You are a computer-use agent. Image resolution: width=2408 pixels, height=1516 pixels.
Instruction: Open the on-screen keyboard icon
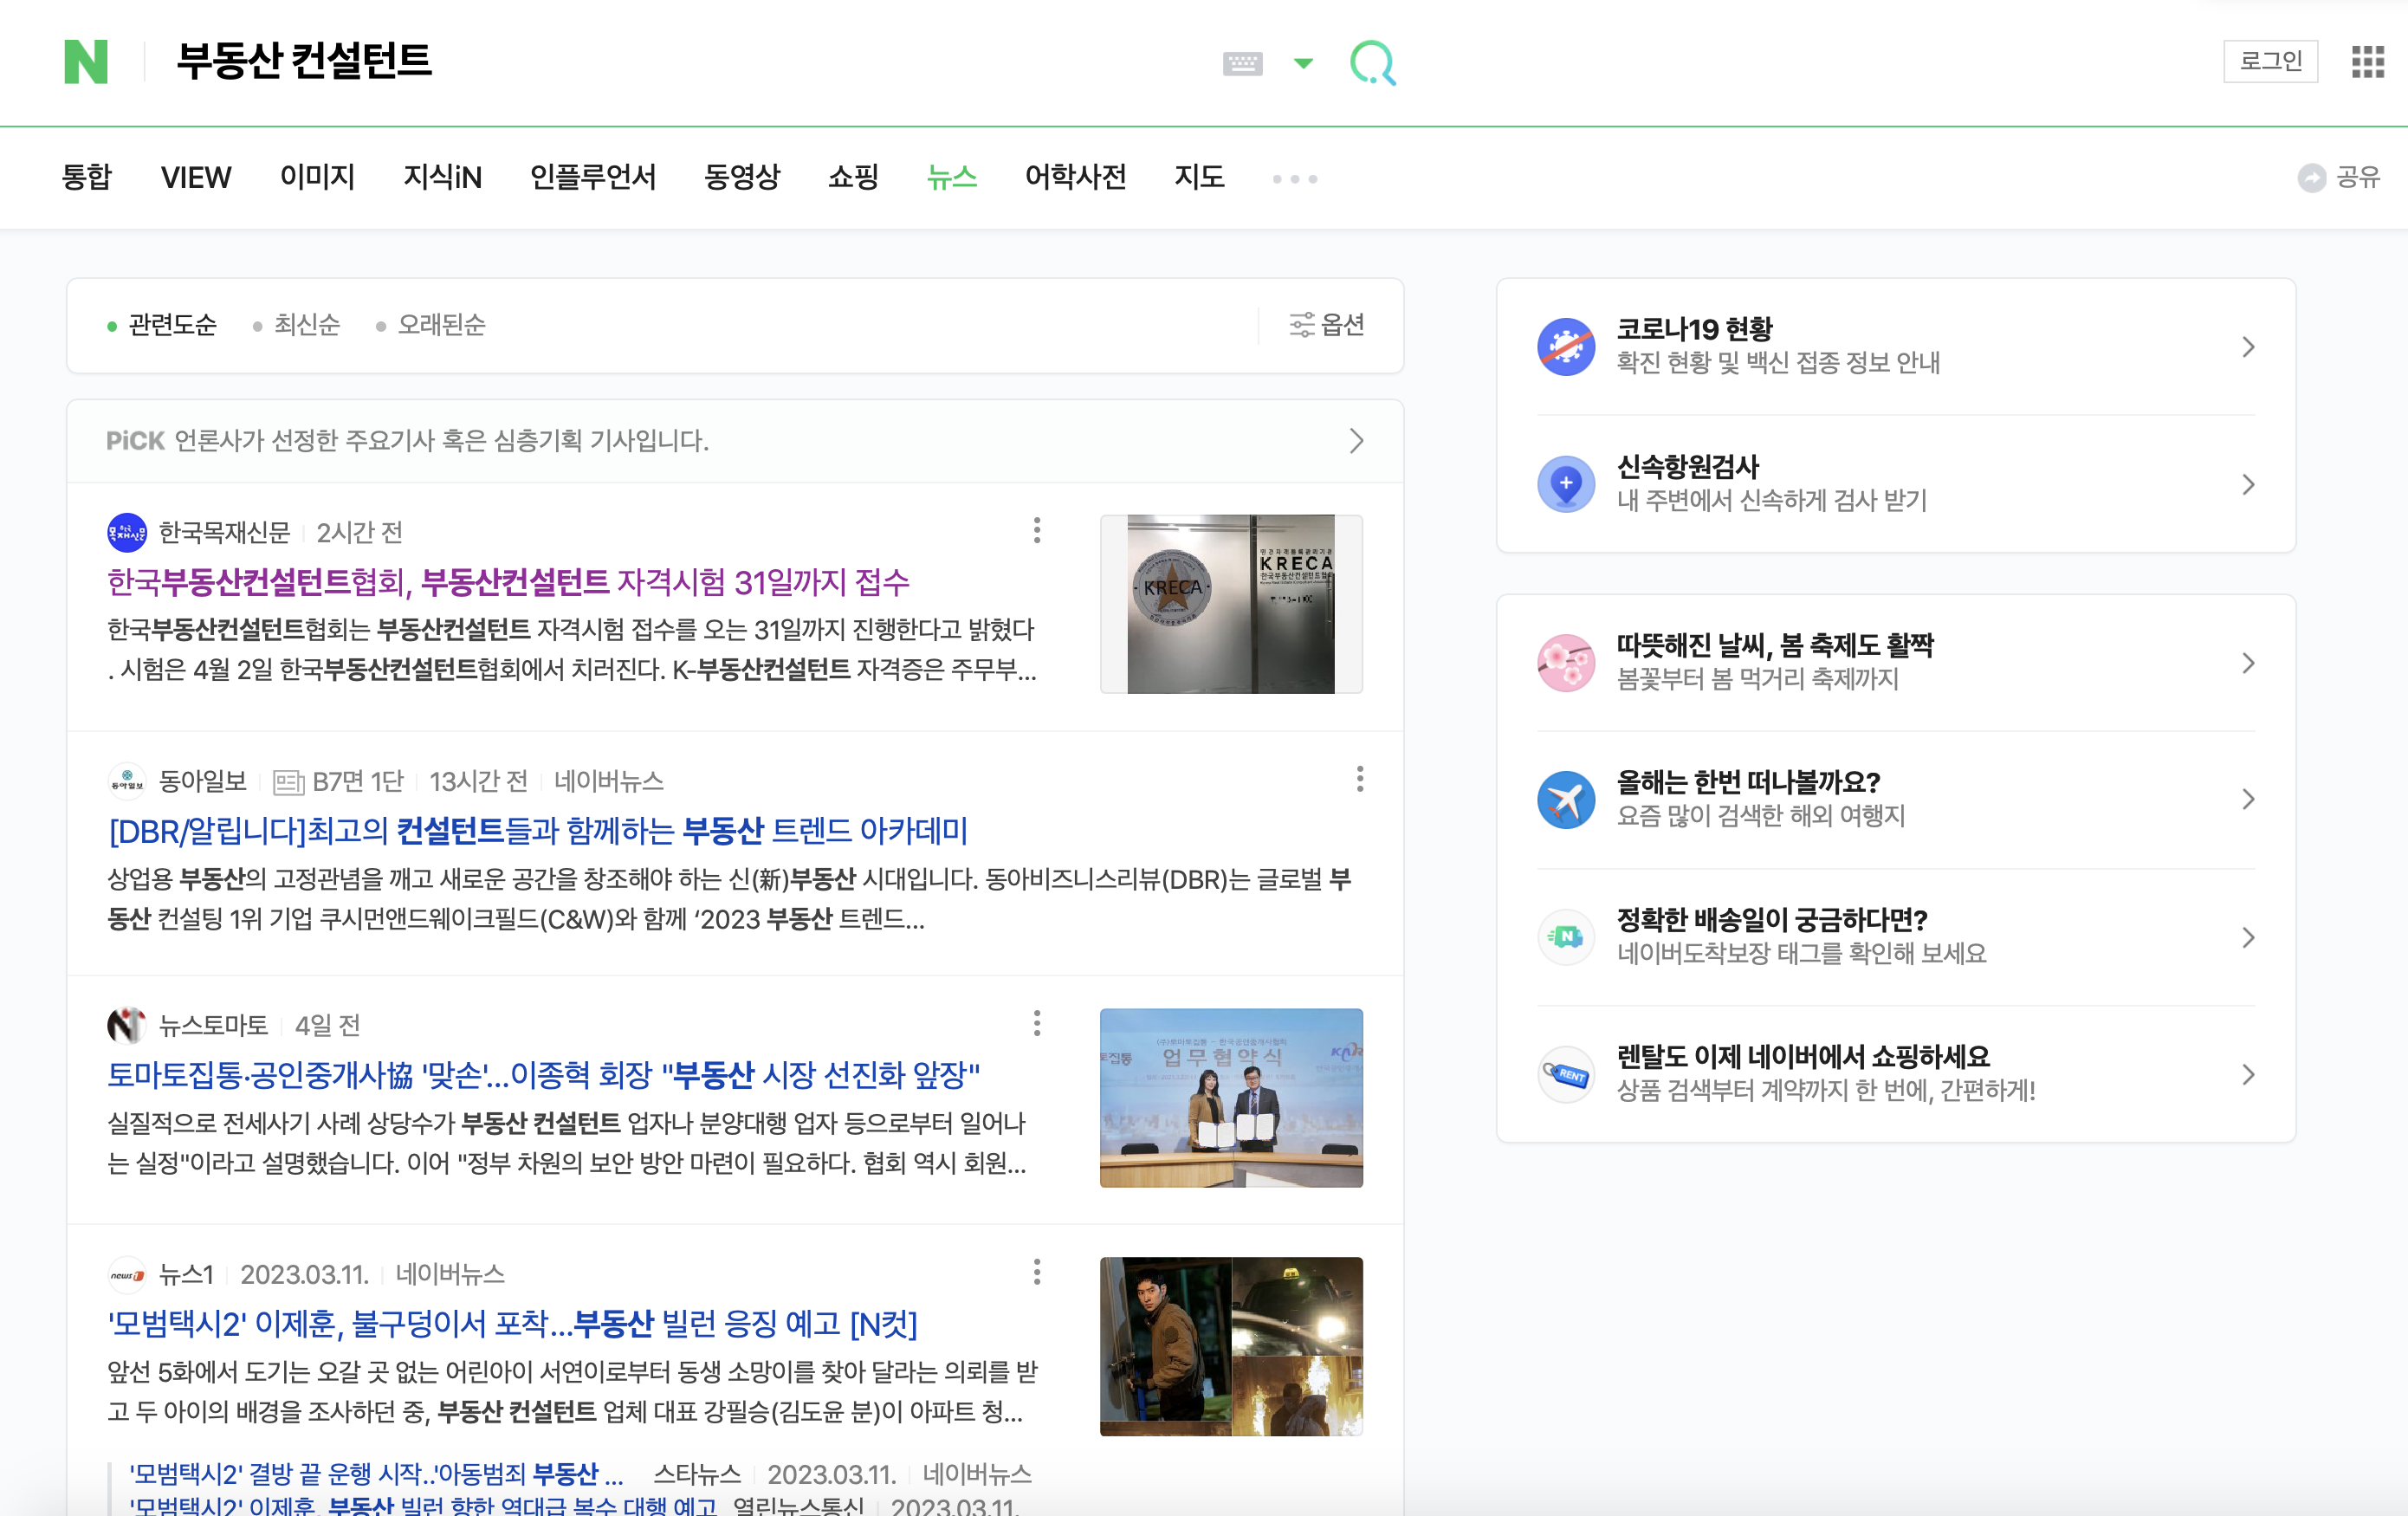point(1242,64)
